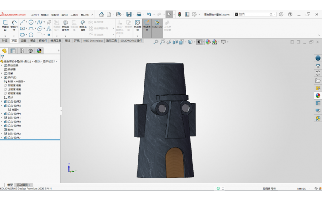Click the Smart Dimension tool
This screenshot has height=201, width=322.
click(x=14, y=25)
